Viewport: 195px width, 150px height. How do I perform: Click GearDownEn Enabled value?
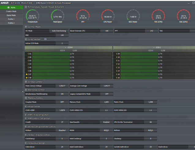pyautogui.click(x=106, y=122)
